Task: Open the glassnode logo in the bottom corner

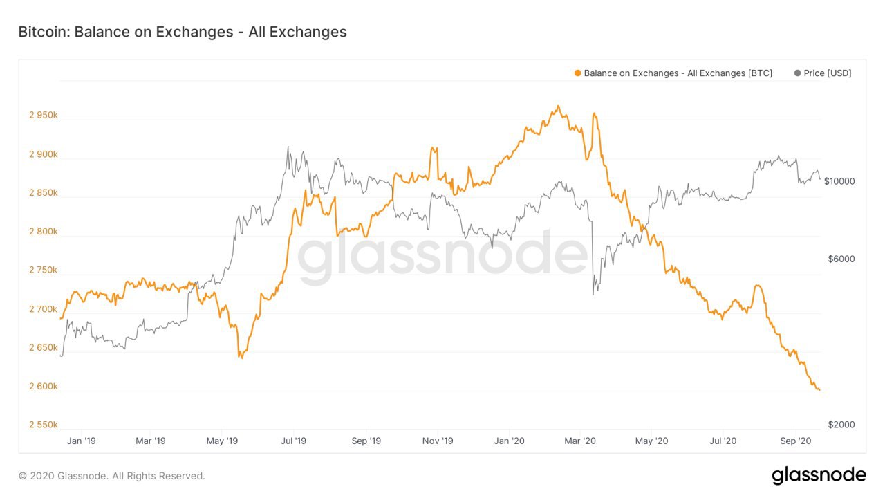Action: [819, 476]
